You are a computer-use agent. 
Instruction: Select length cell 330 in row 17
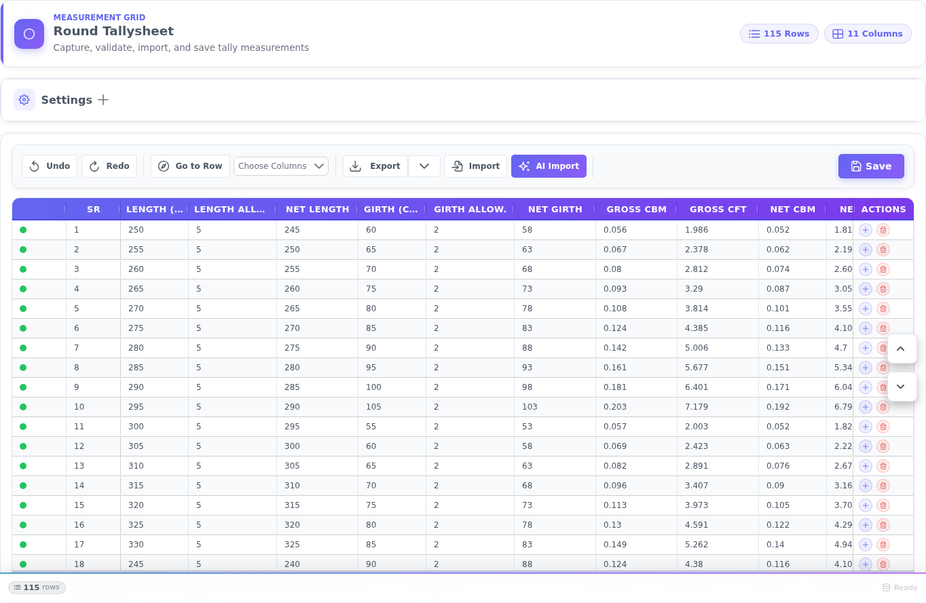point(155,545)
